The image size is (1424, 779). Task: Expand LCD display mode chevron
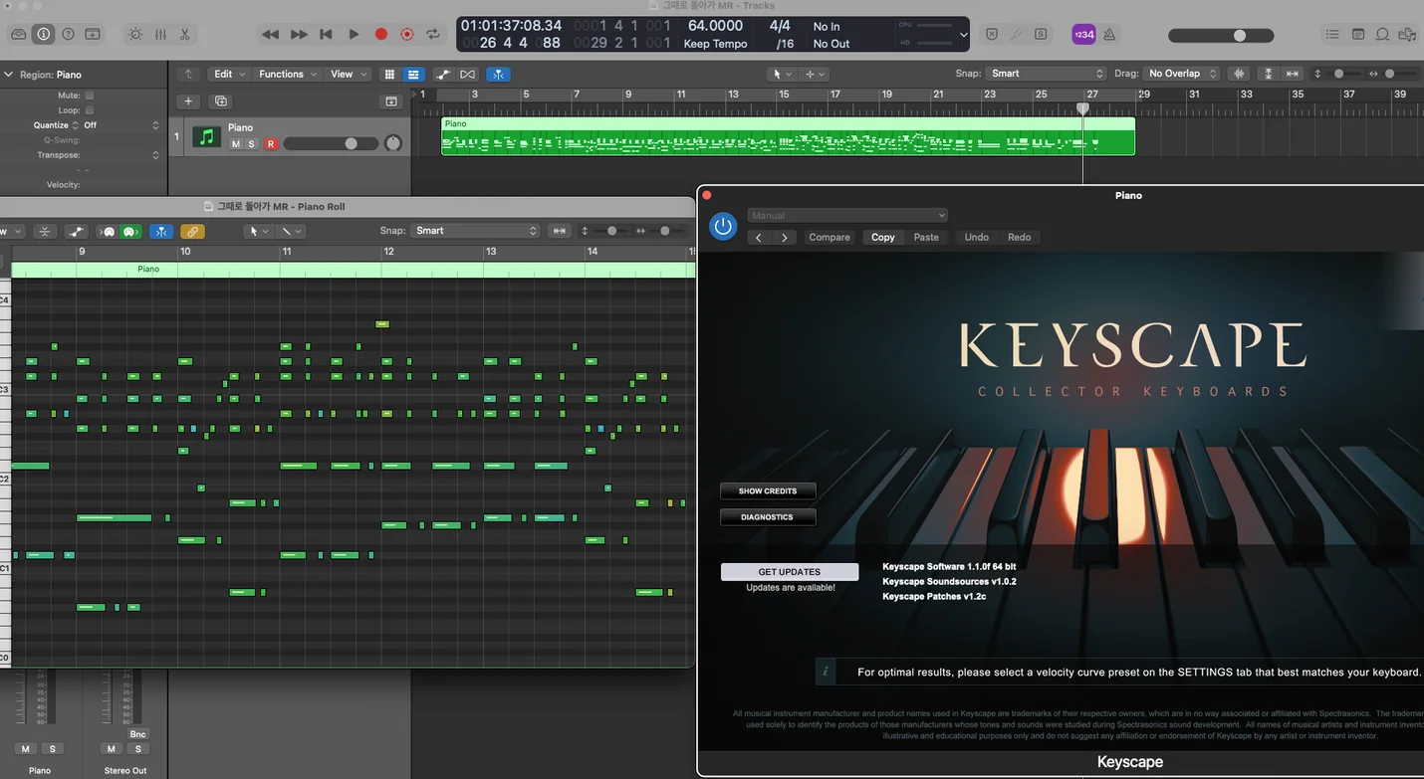(963, 34)
